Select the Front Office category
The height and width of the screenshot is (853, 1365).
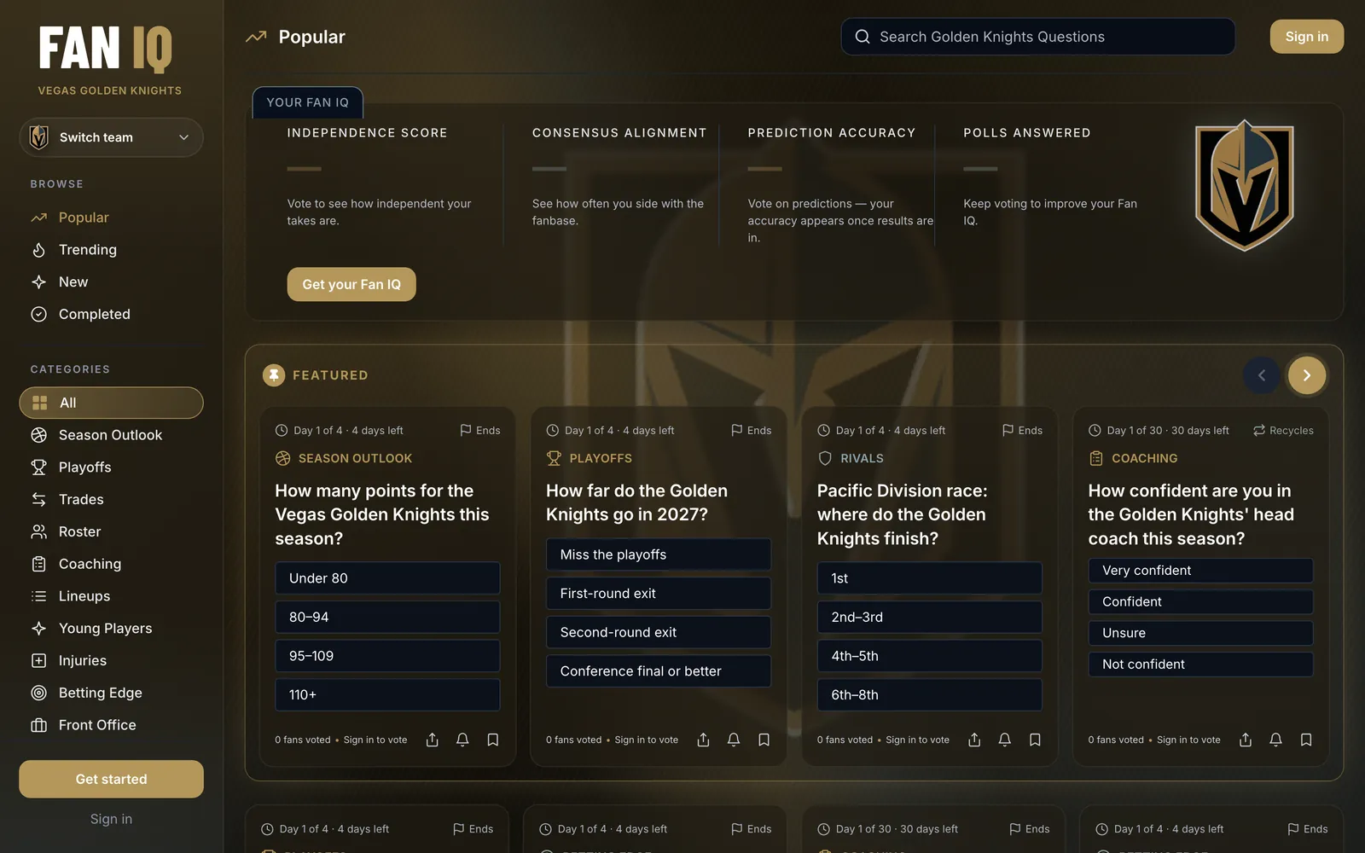[111, 725]
